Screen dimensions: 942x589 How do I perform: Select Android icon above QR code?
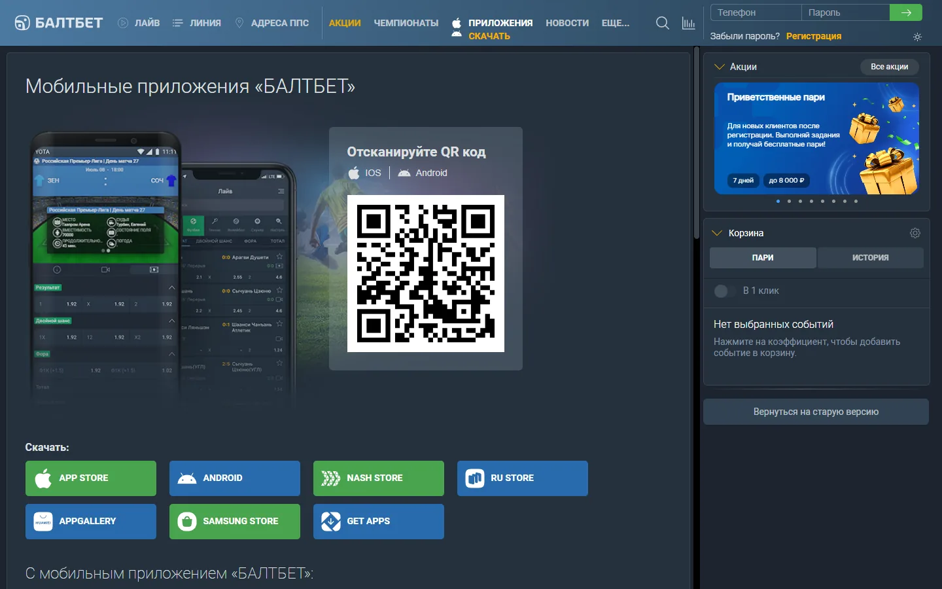(x=404, y=173)
